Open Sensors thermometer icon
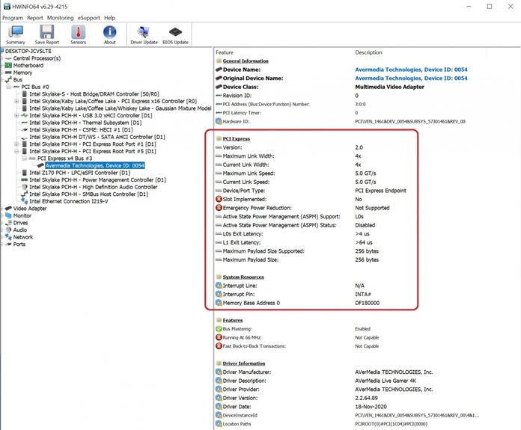This screenshot has height=430, width=521. 78,34
